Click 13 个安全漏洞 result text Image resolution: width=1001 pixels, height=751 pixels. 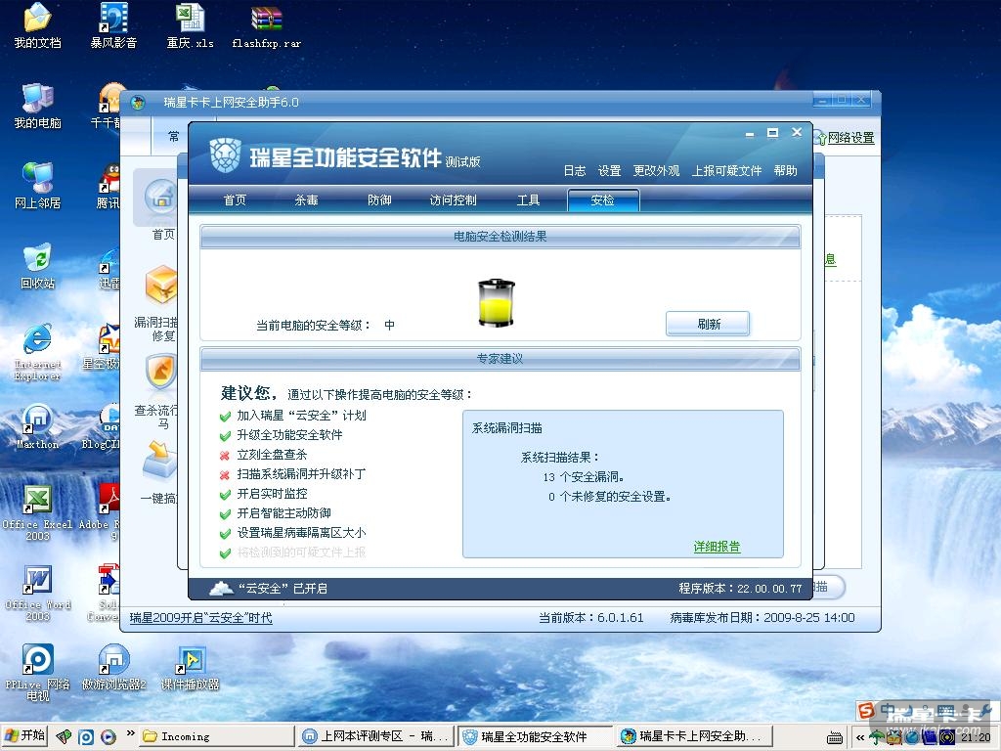point(584,477)
